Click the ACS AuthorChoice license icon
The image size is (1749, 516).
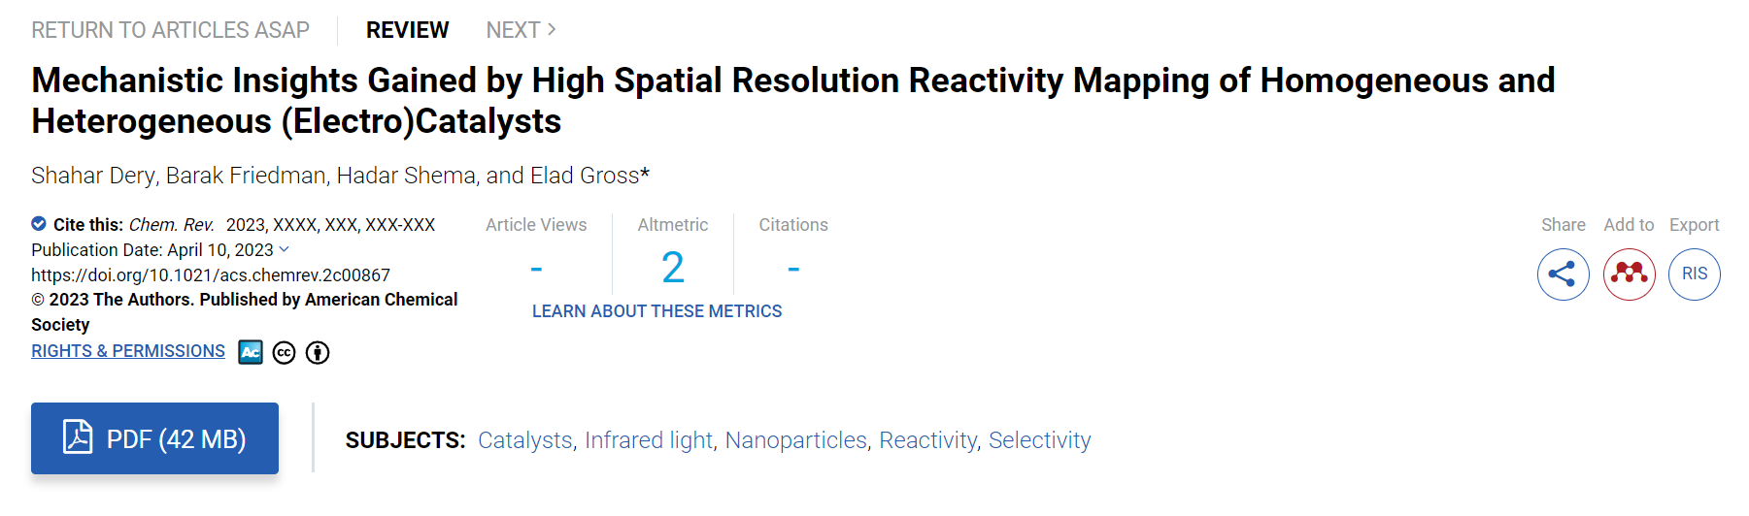click(x=251, y=352)
